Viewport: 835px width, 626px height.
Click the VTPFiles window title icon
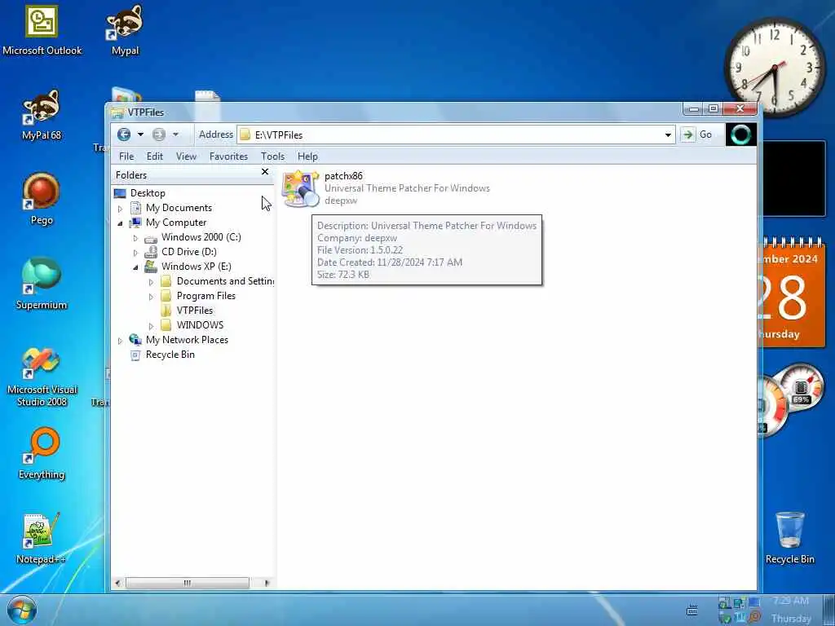pos(117,112)
